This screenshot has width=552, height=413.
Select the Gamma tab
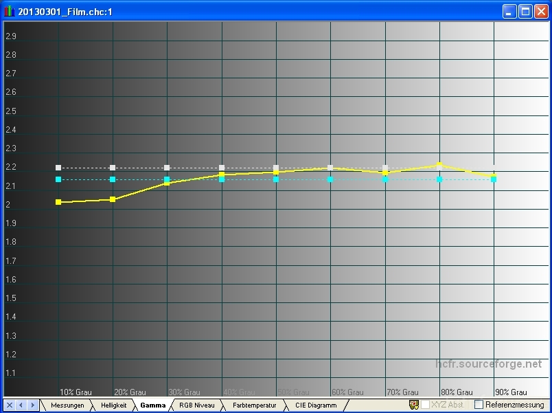coord(153,405)
